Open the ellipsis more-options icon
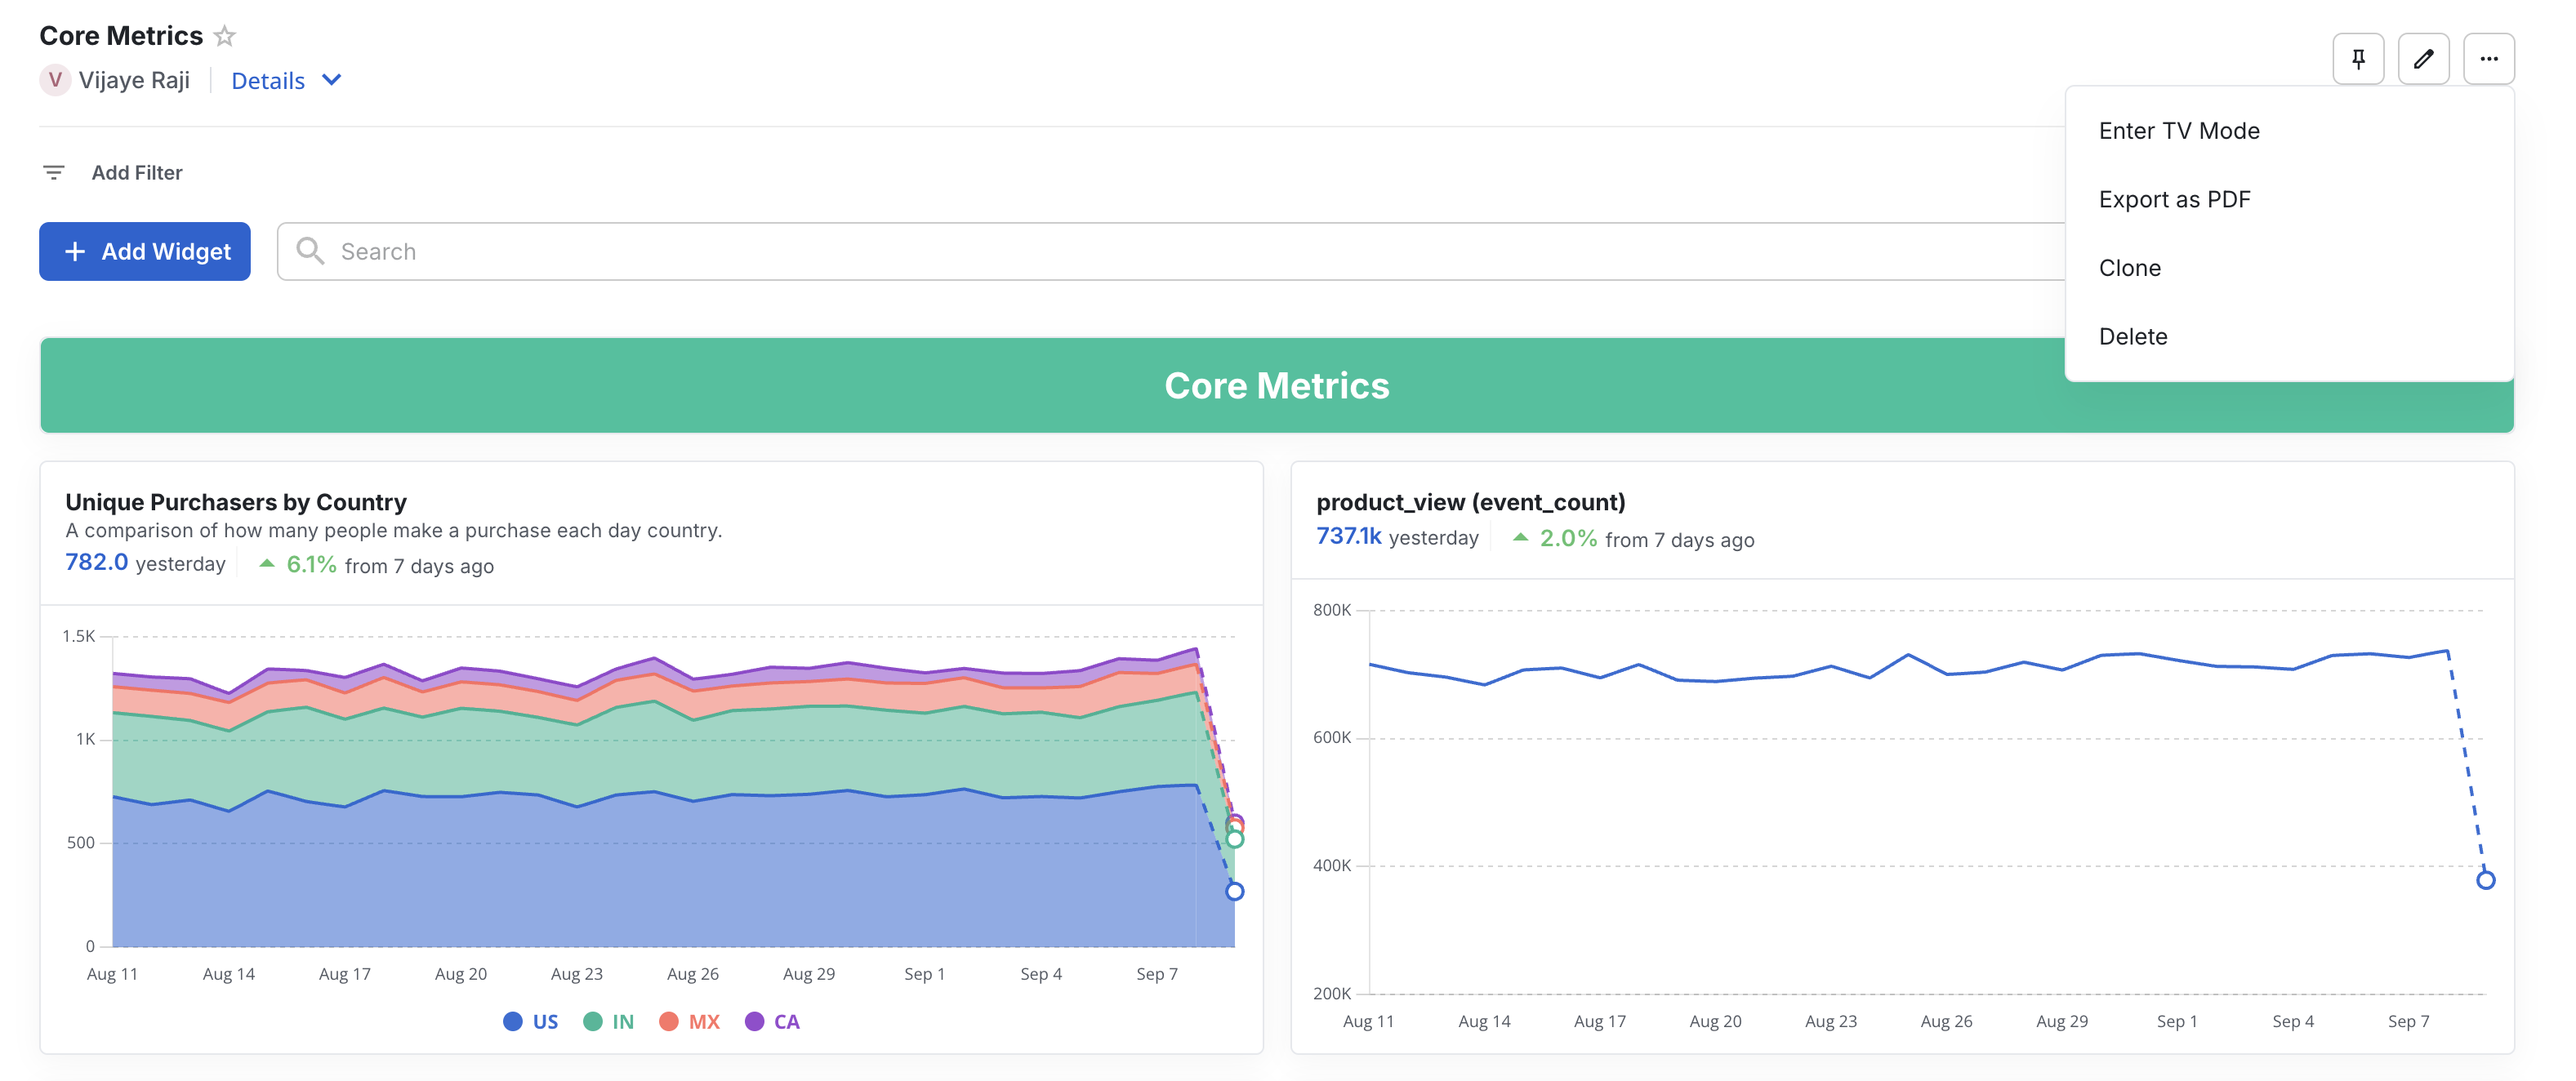Screen dimensions: 2576x1081 (2490, 58)
